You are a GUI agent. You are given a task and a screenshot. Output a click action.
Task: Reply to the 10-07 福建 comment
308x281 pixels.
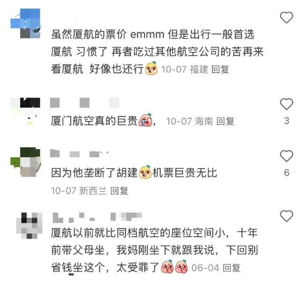click(220, 70)
